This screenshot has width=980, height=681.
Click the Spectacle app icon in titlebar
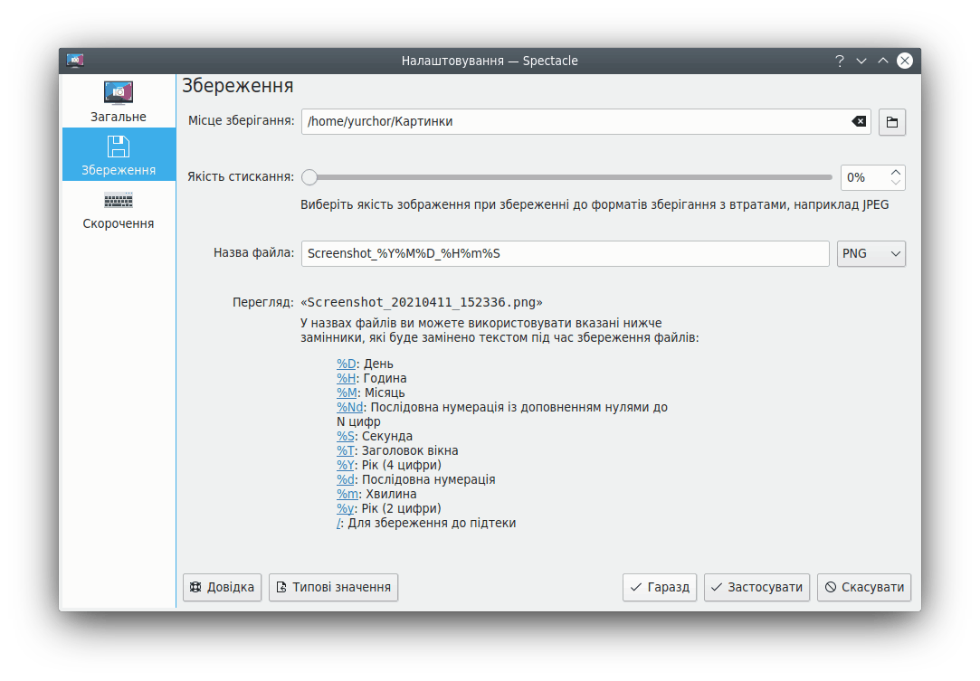[x=75, y=61]
